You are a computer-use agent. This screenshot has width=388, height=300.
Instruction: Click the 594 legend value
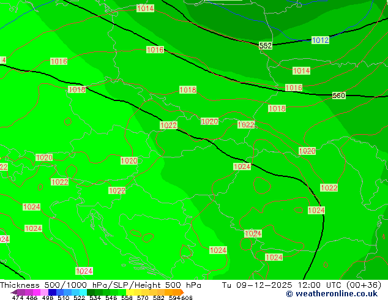point(174,298)
